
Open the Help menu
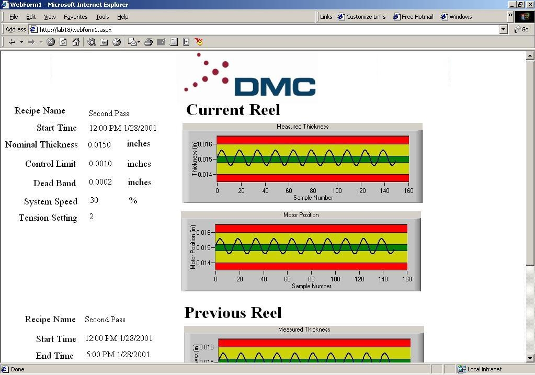click(122, 17)
